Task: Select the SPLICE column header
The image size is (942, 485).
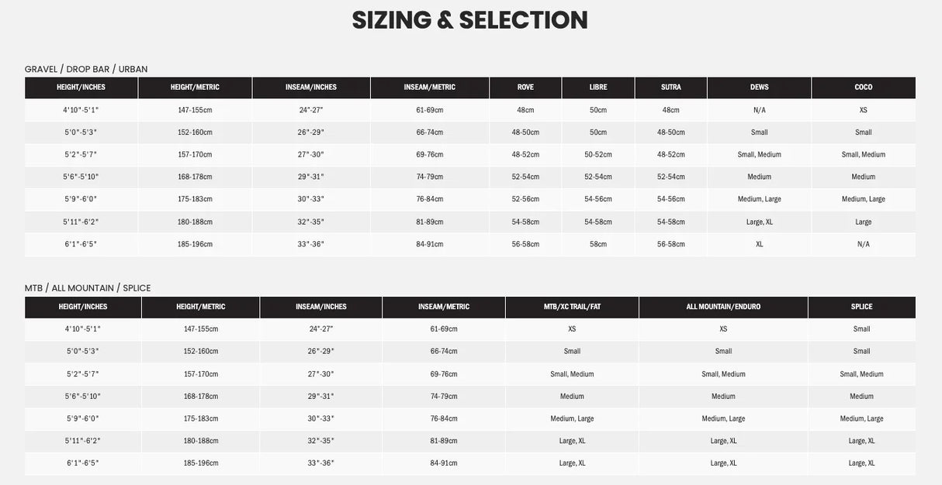Action: (861, 307)
